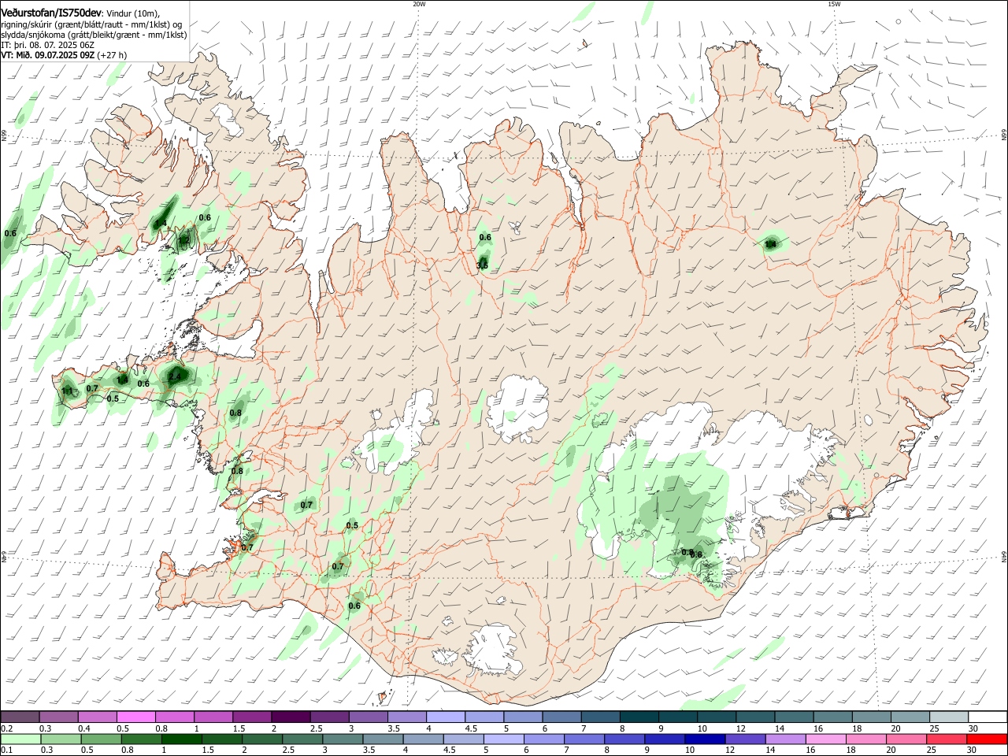Click the dark mauve swatch between 0.2 and 0.3

20,717
